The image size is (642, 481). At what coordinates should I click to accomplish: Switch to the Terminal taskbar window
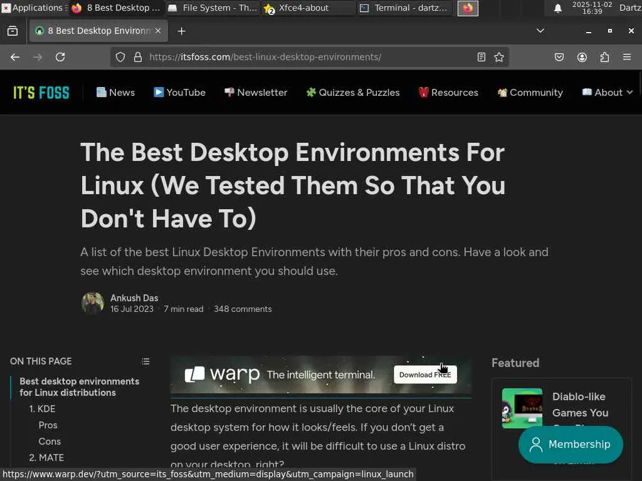pos(404,8)
